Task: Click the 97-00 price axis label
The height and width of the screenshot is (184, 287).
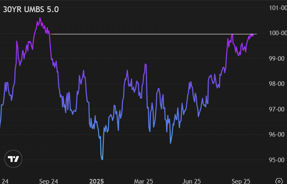Action: 277,109
